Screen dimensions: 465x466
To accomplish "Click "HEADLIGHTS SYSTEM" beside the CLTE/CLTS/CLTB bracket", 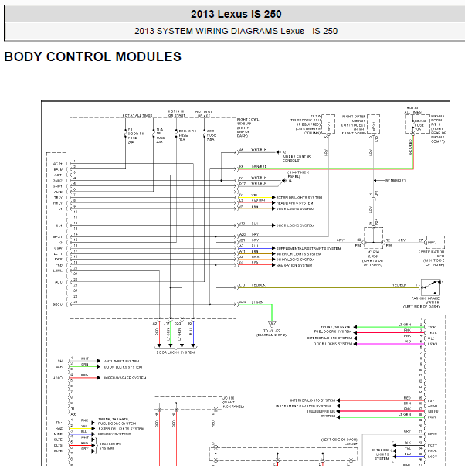I will coord(110,446).
